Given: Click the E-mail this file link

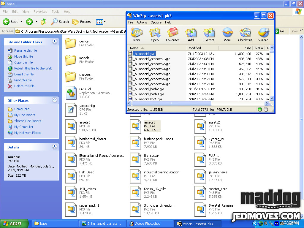Looking at the screenshot, I should click(24, 74).
